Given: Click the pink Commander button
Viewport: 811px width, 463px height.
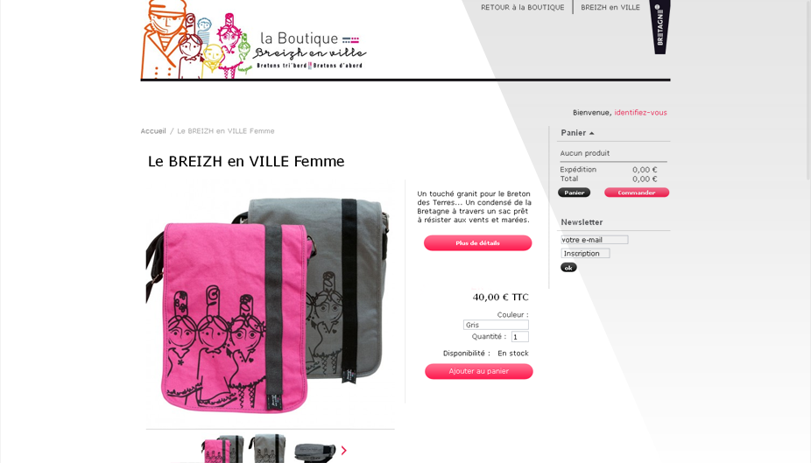Looking at the screenshot, I should pos(636,193).
